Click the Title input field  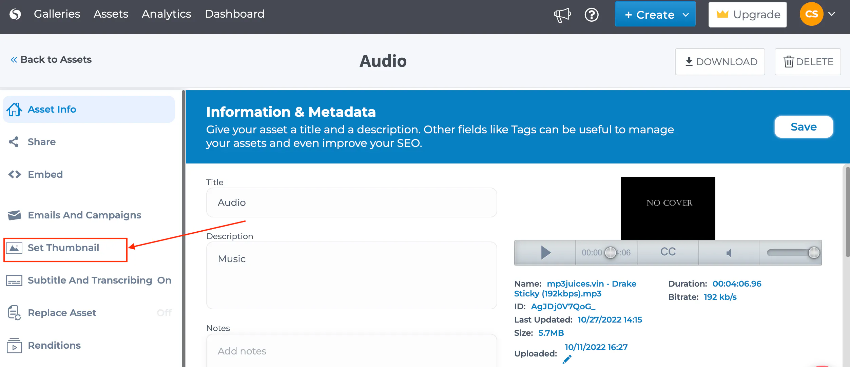[x=351, y=202]
